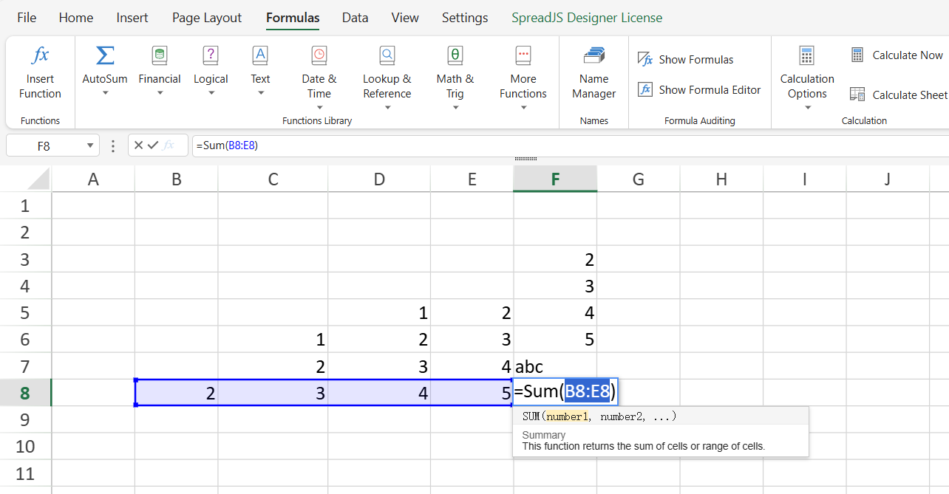
Task: Select row 1 header
Action: click(x=25, y=206)
